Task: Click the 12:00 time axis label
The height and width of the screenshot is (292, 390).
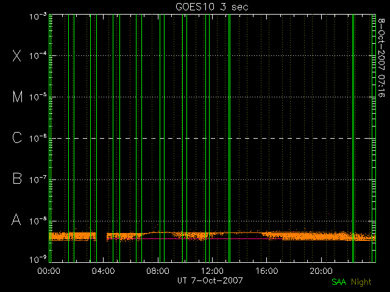Action: 212,271
